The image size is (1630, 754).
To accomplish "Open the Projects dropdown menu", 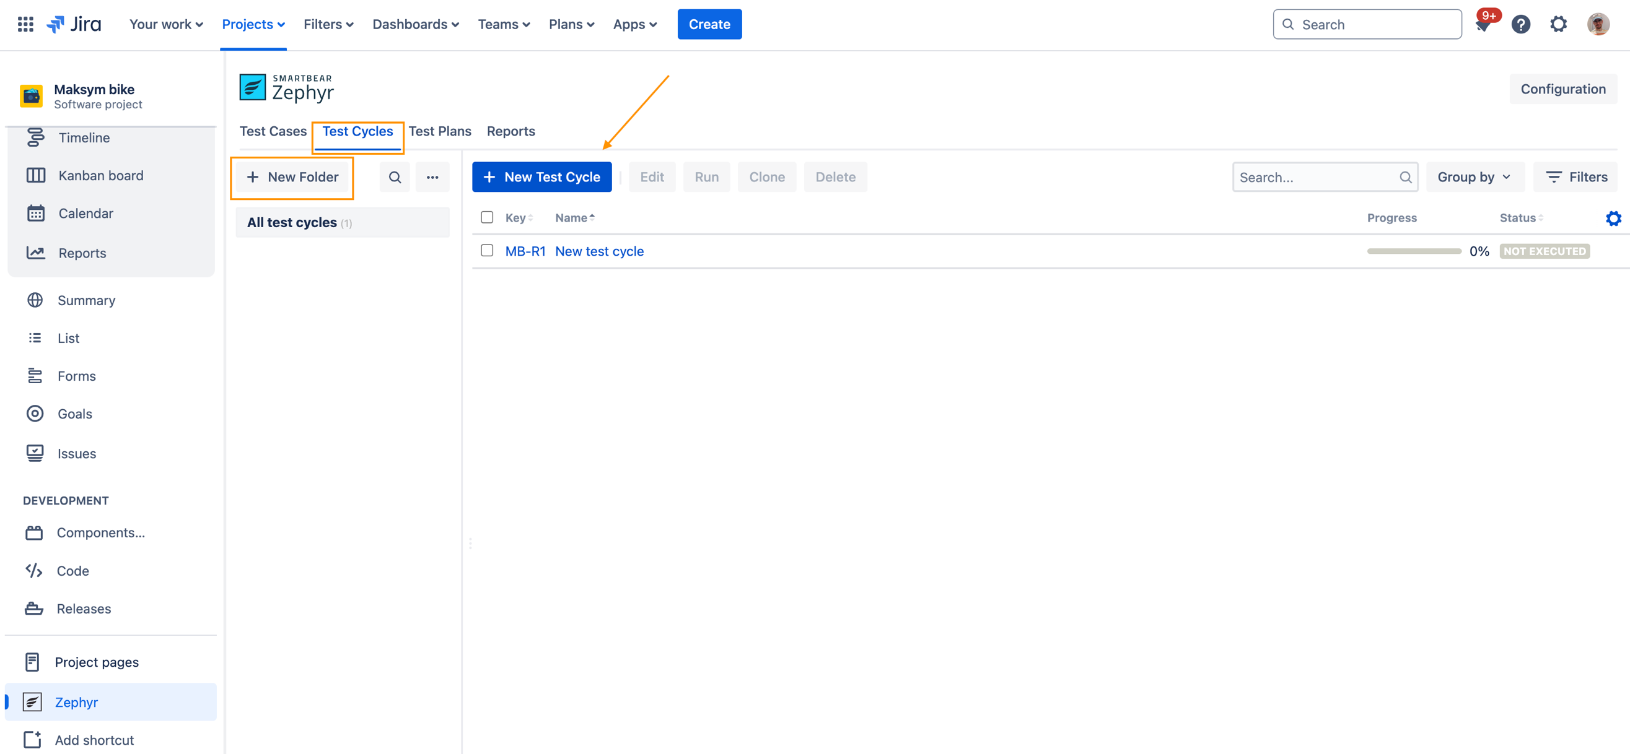I will click(x=253, y=24).
